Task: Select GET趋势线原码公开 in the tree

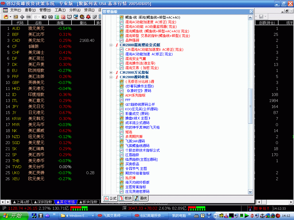Action: (140, 105)
